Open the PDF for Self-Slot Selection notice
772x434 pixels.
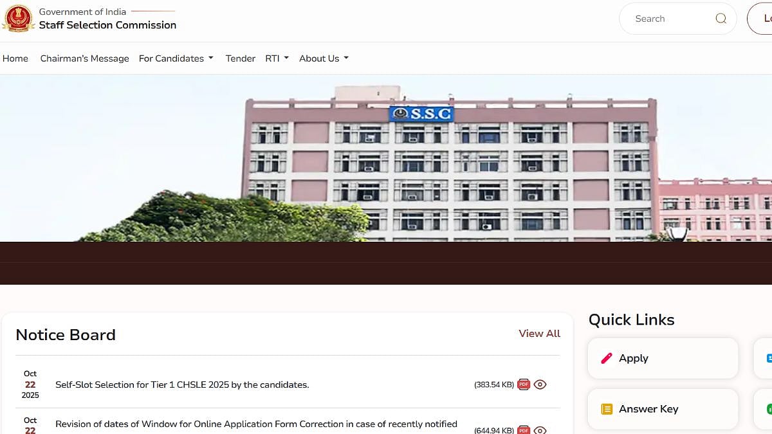[524, 384]
